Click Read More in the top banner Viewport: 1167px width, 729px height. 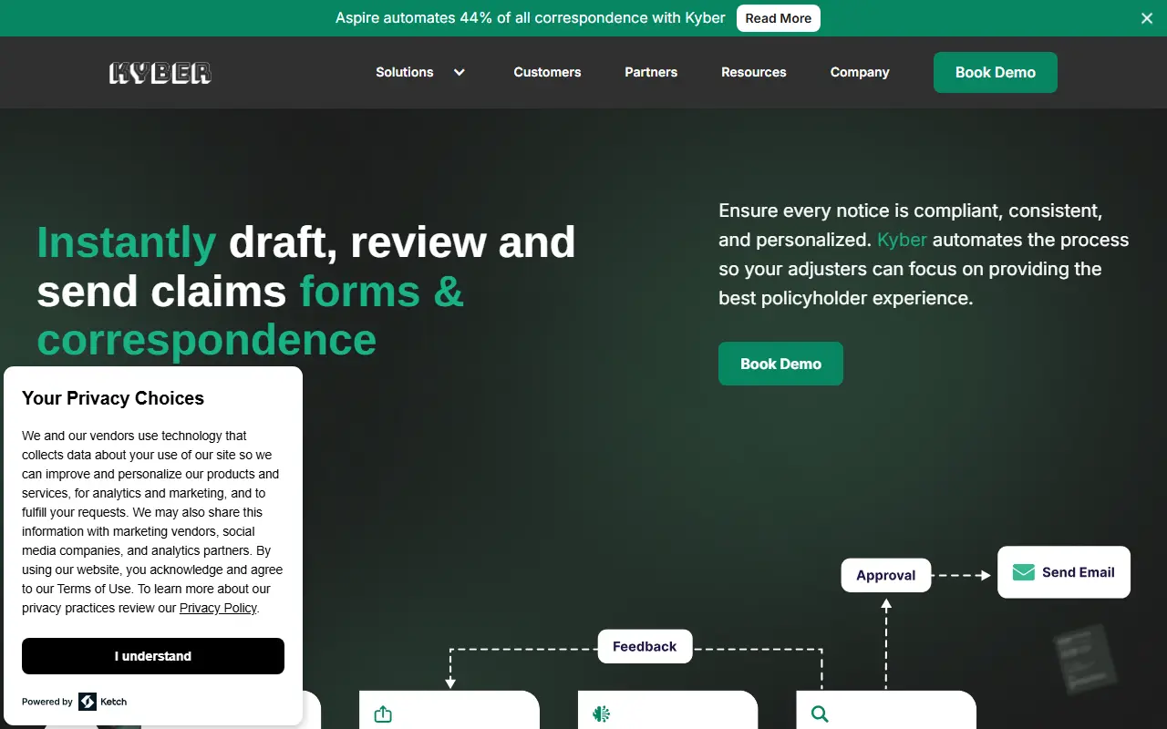click(779, 18)
